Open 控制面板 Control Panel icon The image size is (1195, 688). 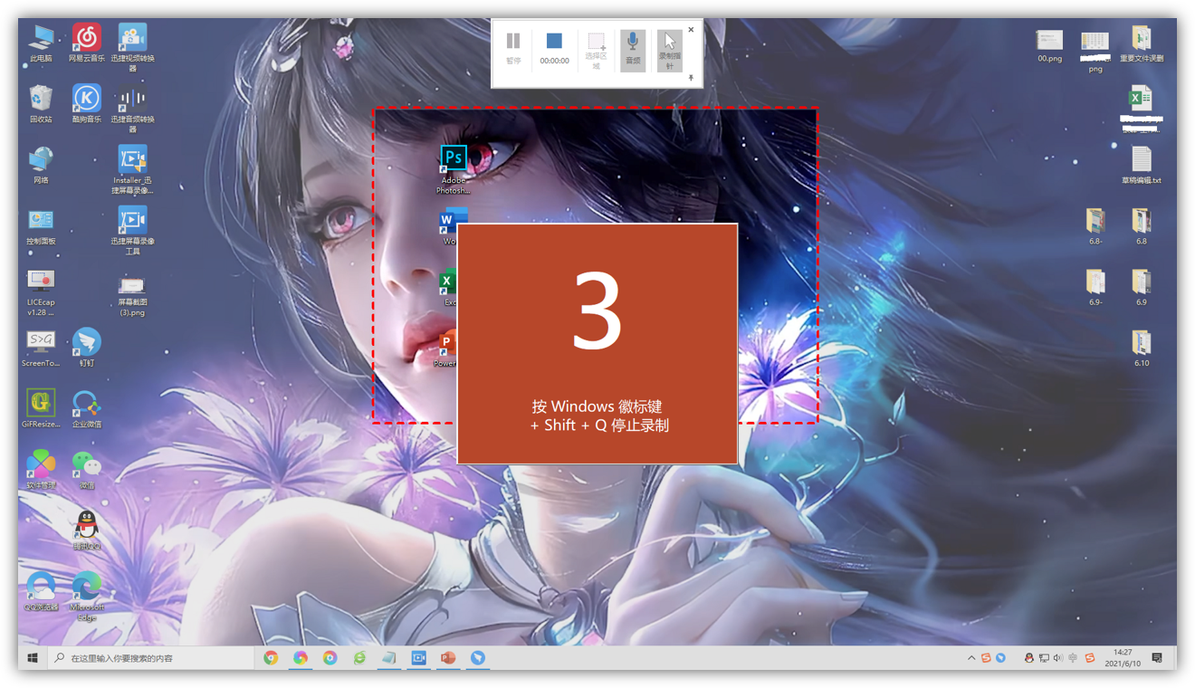[x=41, y=227]
